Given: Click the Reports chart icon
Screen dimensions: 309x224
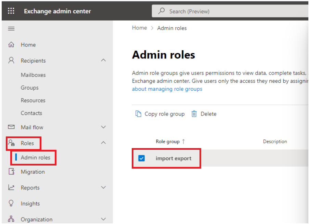Looking at the screenshot, I should click(11, 187).
